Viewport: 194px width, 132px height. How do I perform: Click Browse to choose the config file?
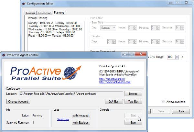133,94
